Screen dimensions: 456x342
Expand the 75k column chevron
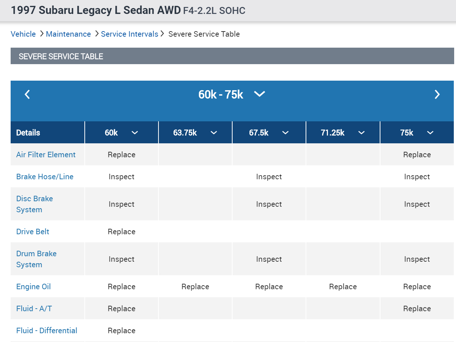click(430, 133)
